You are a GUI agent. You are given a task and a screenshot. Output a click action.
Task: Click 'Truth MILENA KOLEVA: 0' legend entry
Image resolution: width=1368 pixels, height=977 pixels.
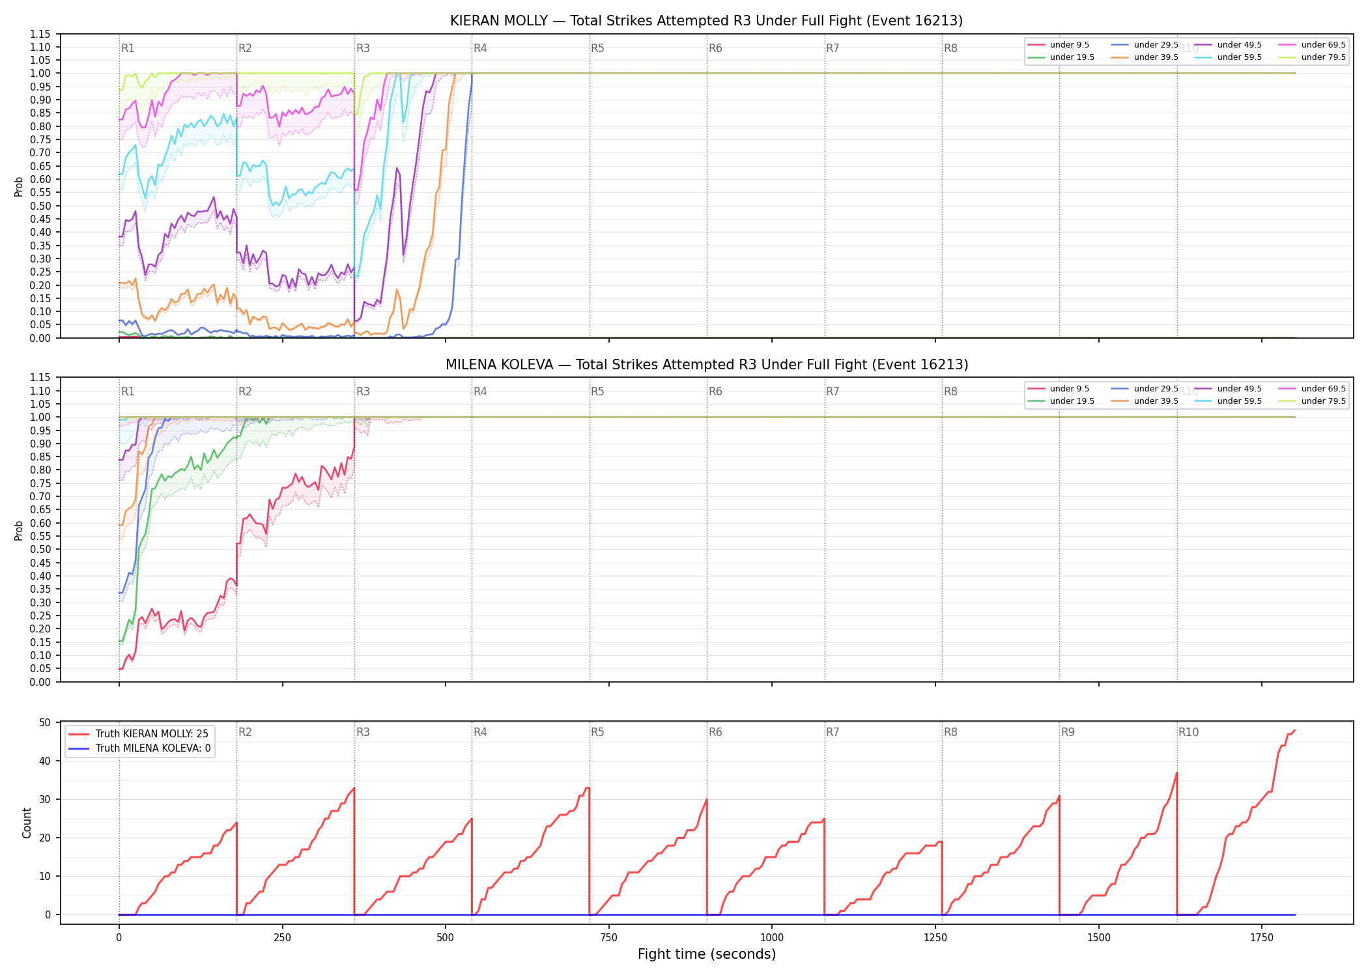click(139, 748)
